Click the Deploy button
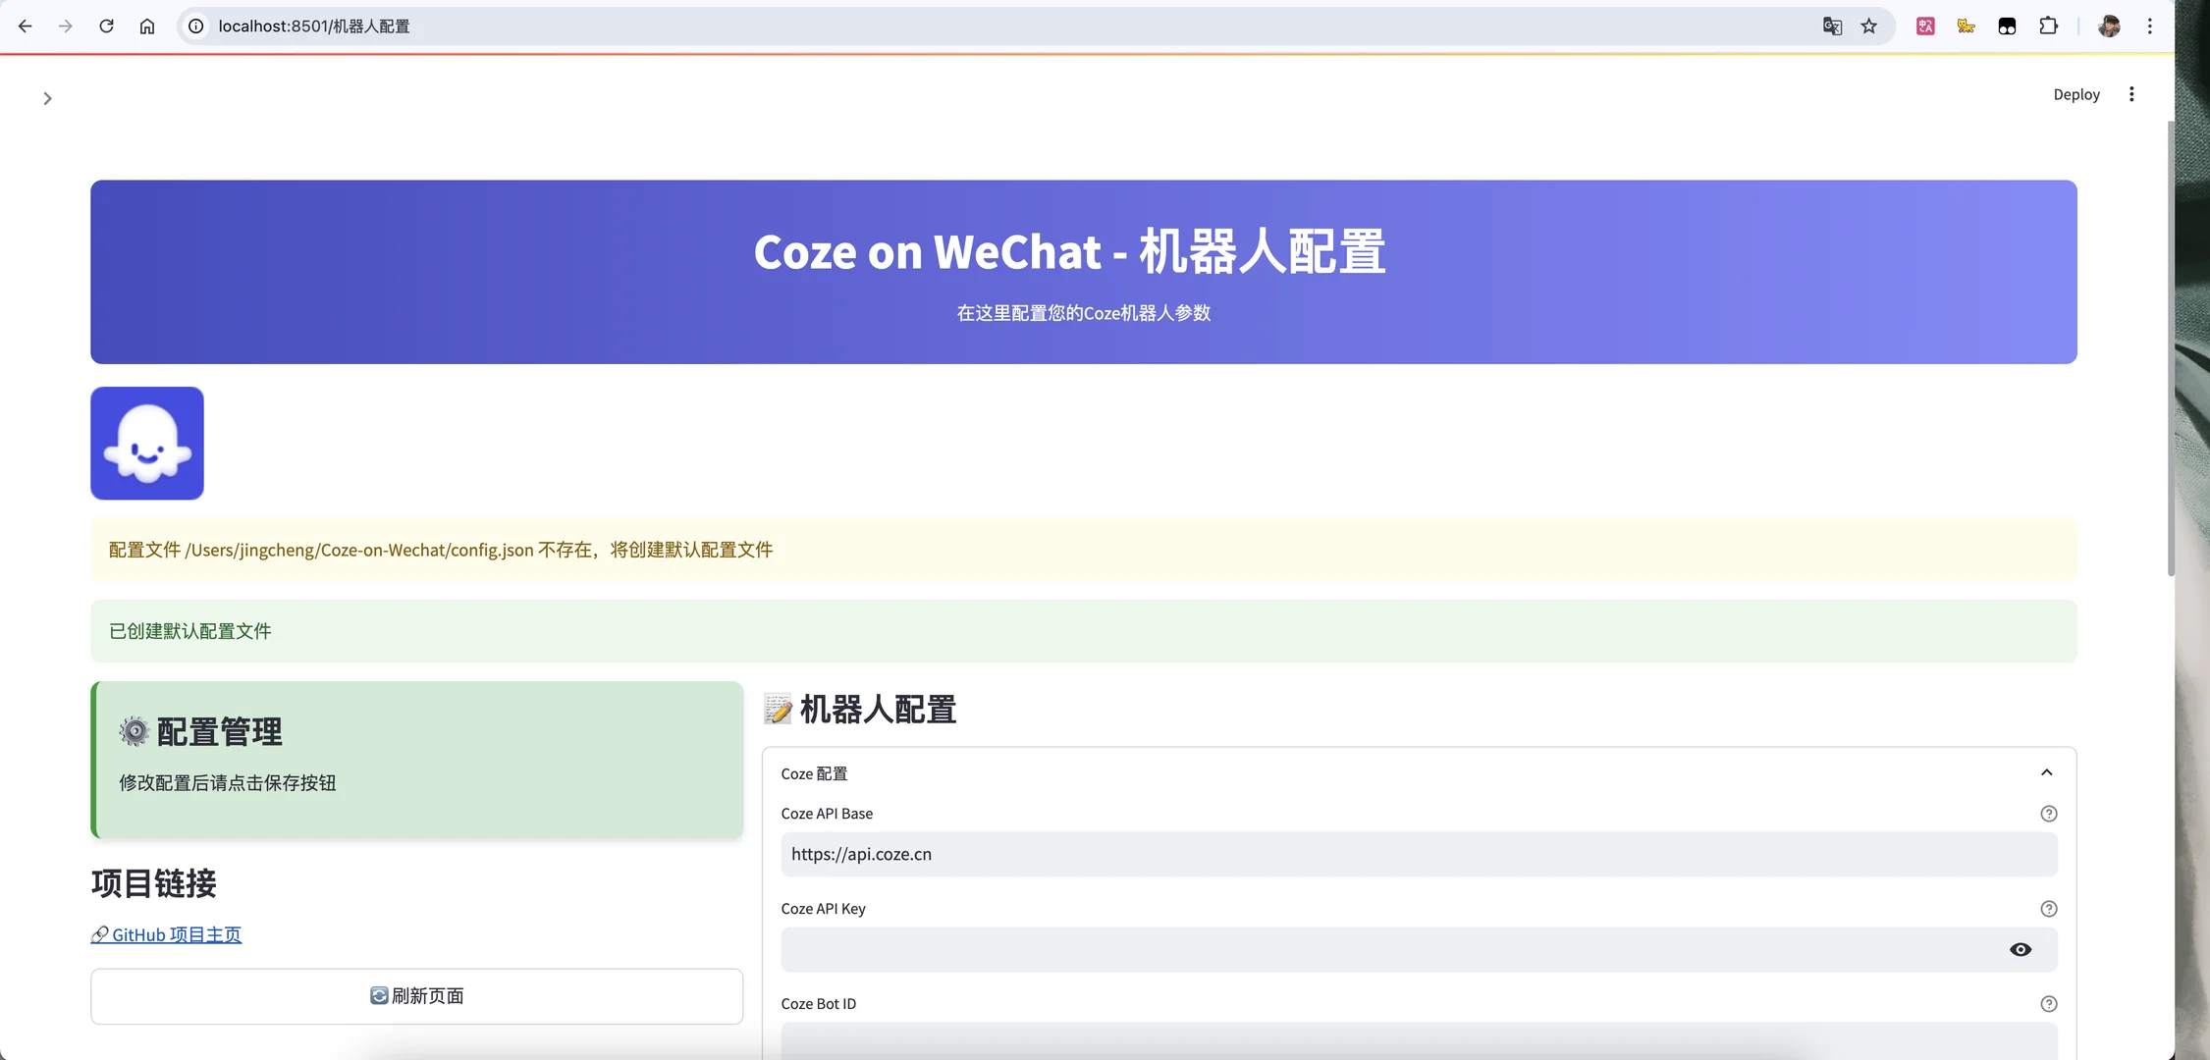Viewport: 2210px width, 1060px height. 2076,94
